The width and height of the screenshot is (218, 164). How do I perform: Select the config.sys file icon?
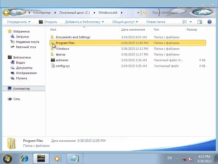point(53,66)
